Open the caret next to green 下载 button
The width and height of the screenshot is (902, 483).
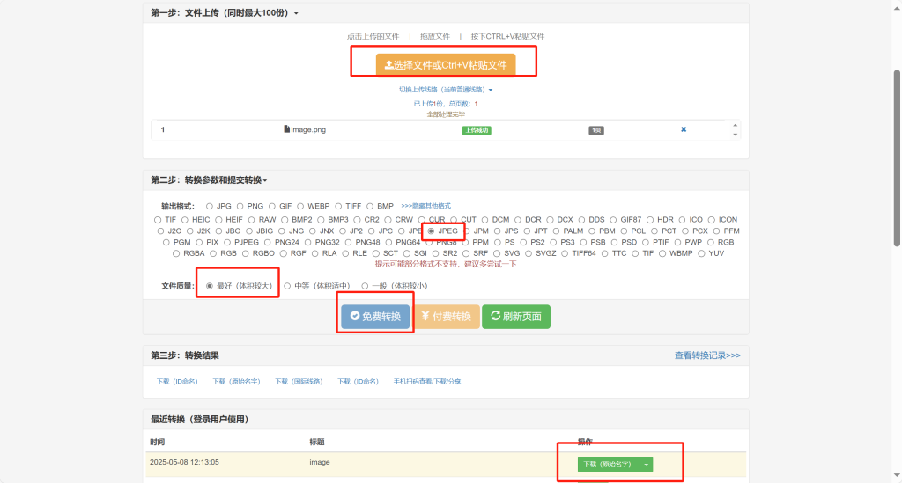click(646, 464)
